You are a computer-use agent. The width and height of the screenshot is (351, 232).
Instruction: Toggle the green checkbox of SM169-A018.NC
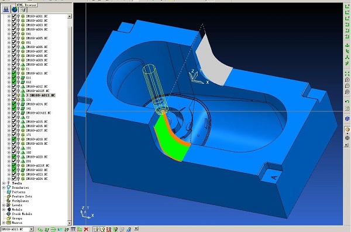(14, 139)
